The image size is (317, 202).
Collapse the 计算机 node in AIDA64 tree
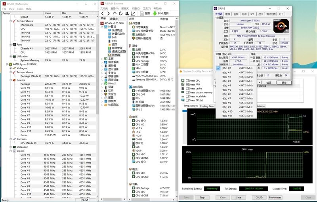pos(102,27)
